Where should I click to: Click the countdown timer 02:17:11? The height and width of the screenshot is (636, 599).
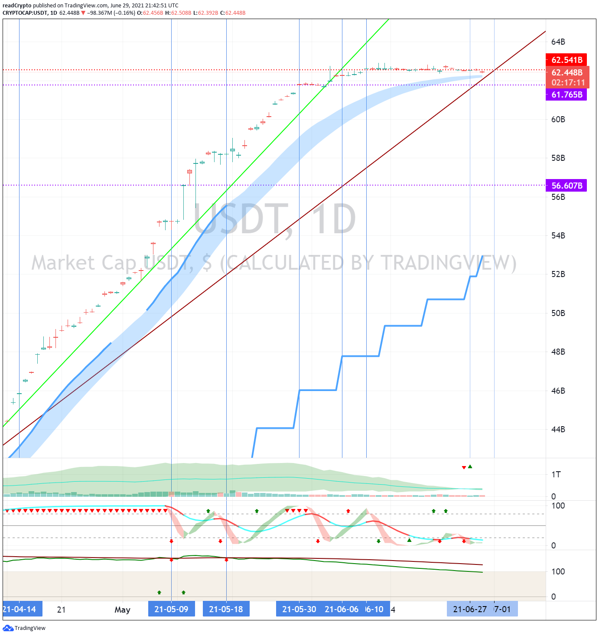pyautogui.click(x=568, y=82)
